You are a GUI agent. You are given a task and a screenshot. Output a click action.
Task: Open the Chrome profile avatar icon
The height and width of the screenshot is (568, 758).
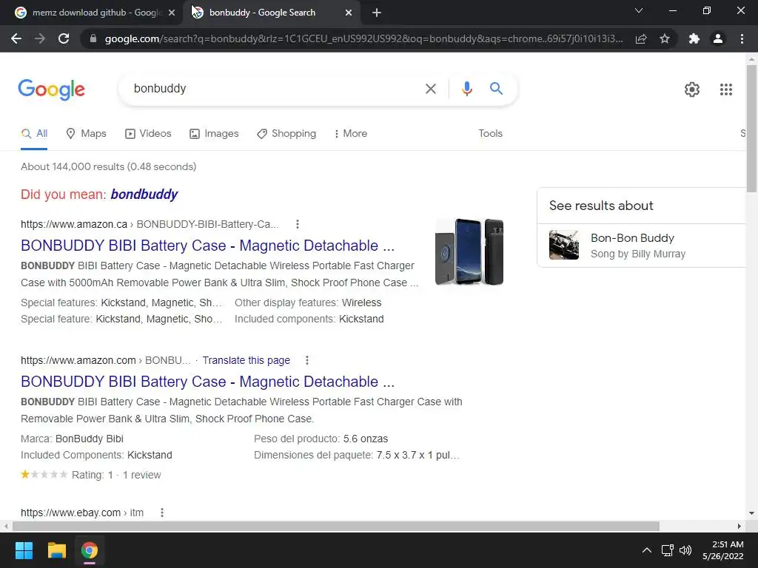point(718,38)
